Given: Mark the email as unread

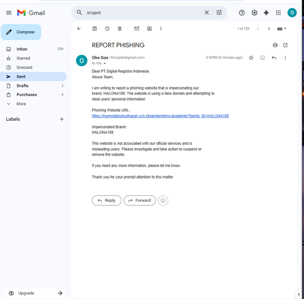Looking at the screenshot, I should (137, 29).
